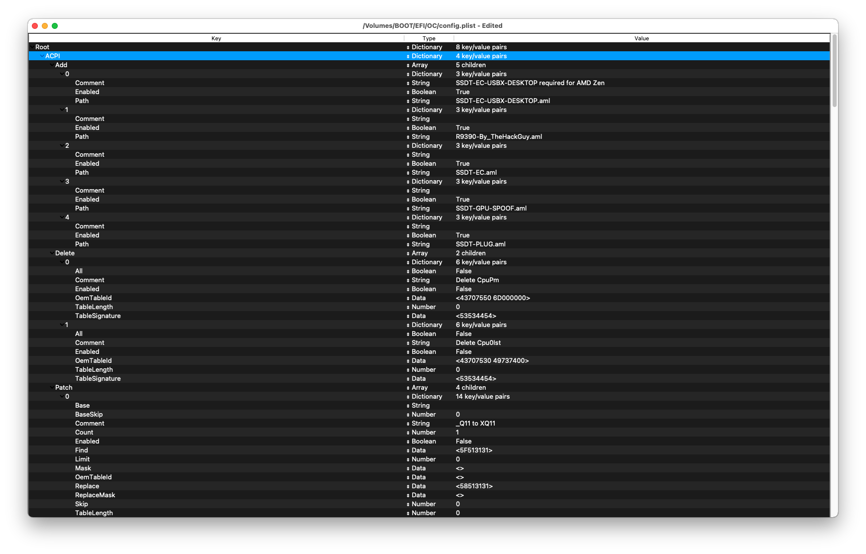Select the 'Delete CpuPm' comment value

(477, 280)
